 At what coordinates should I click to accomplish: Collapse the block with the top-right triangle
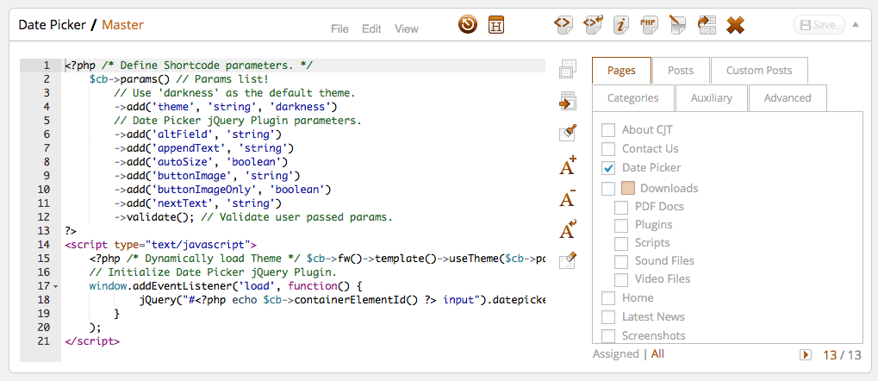(855, 25)
